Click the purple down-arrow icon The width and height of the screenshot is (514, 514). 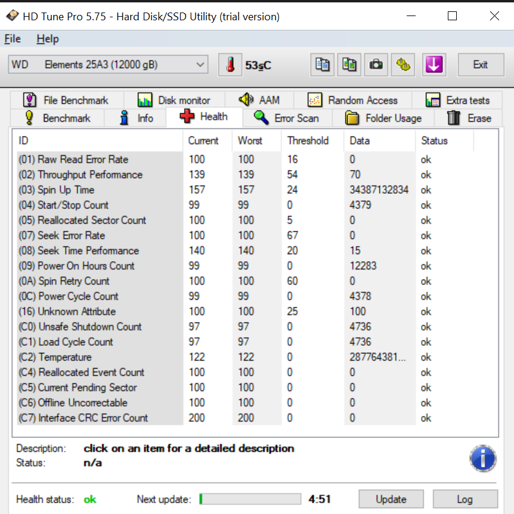pyautogui.click(x=434, y=65)
